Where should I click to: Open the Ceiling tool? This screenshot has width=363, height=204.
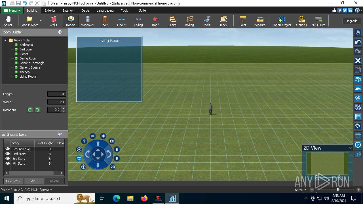pyautogui.click(x=138, y=21)
